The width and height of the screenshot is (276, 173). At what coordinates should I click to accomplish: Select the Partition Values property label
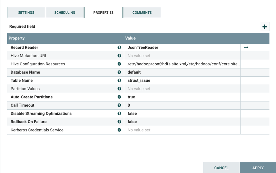[25, 89]
